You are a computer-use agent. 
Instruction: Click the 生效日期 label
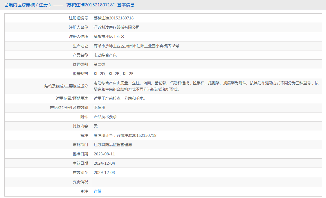(80, 163)
